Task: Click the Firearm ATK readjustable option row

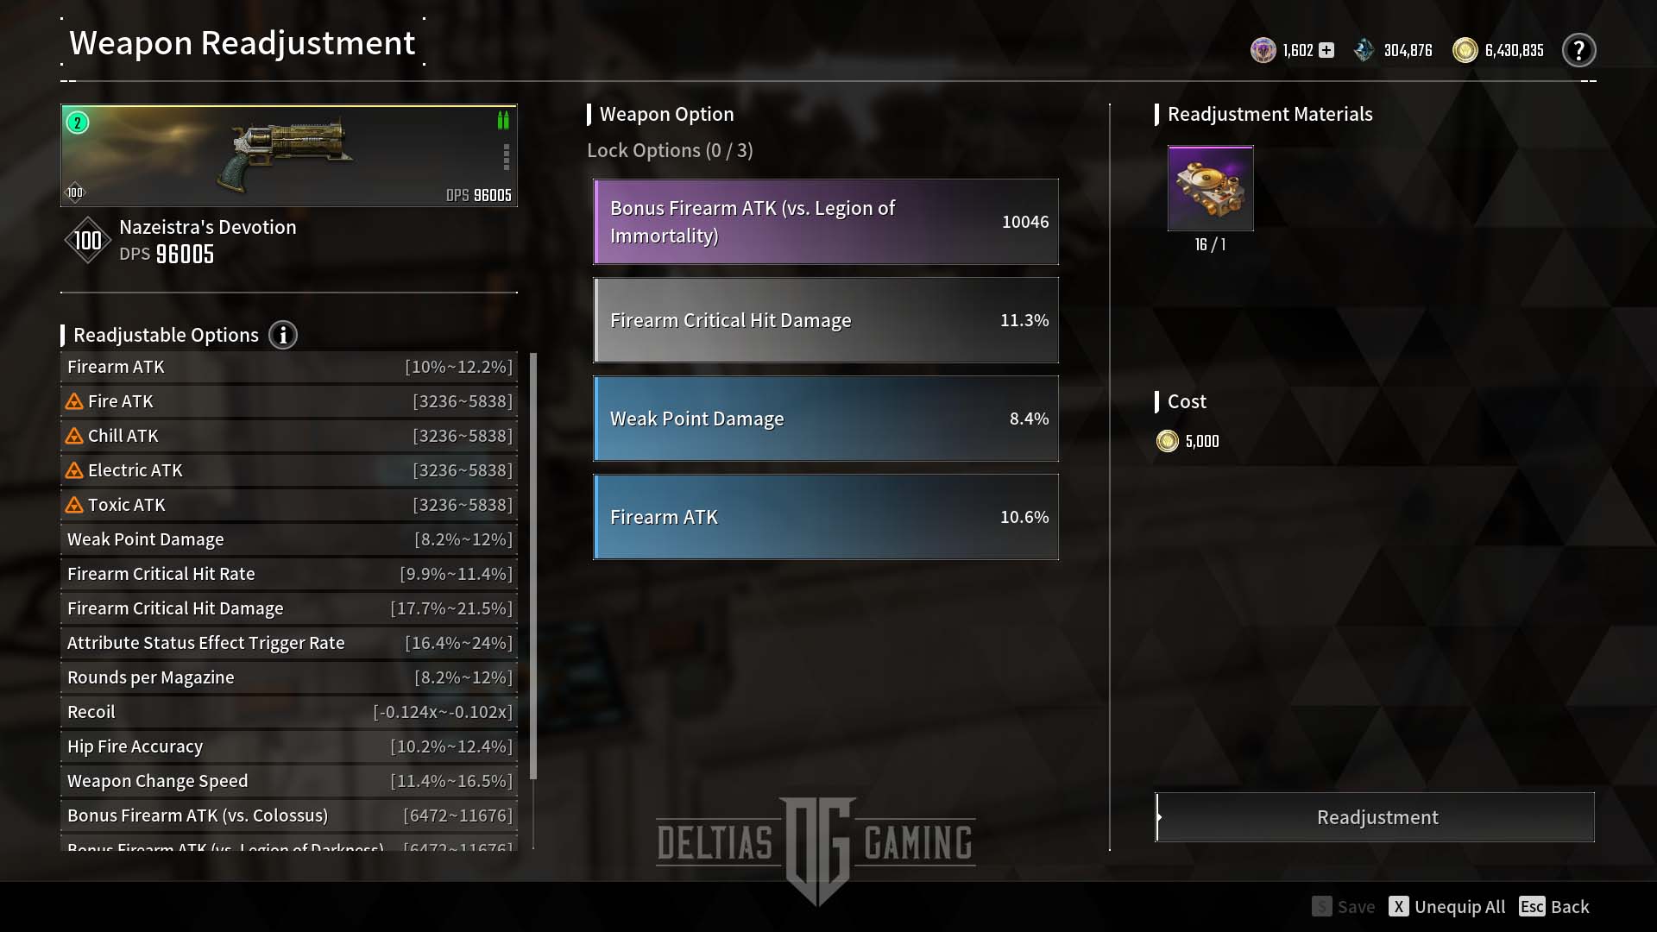Action: pos(289,367)
